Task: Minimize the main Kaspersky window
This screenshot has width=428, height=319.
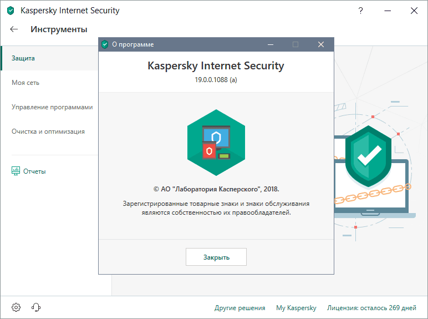Action: coord(388,11)
